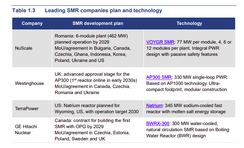This screenshot has width=244, height=148.
Task: Click 'design with passive safety features' text
Action: point(182,54)
